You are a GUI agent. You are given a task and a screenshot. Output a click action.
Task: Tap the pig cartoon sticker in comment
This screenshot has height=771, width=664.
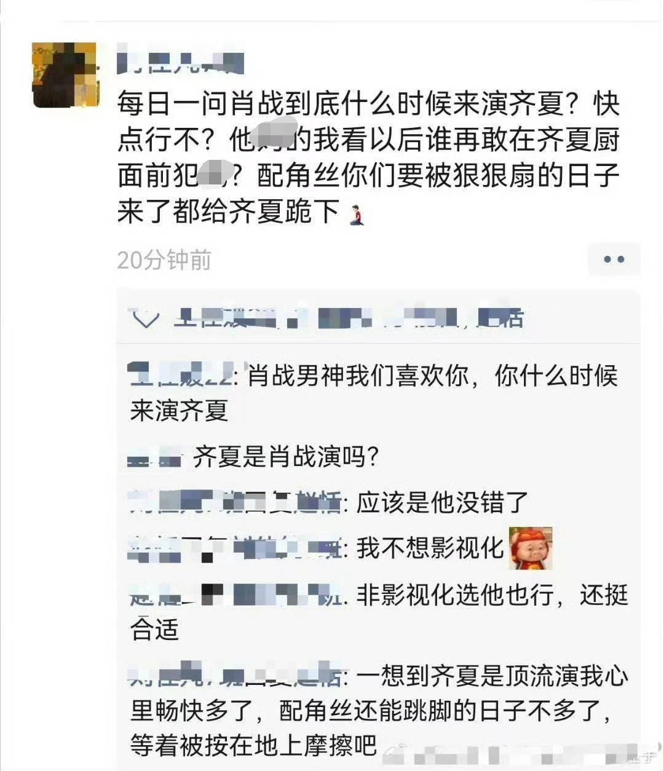(531, 548)
